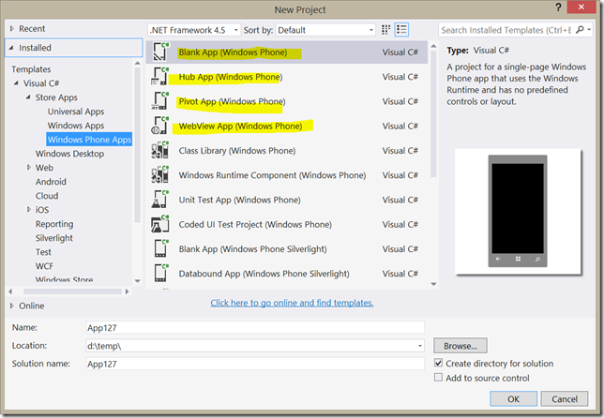The width and height of the screenshot is (604, 418).
Task: Expand the Online section
Action: pos(12,306)
